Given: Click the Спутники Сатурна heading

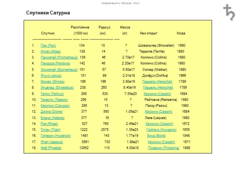Looking at the screenshot, I should point(48,13).
